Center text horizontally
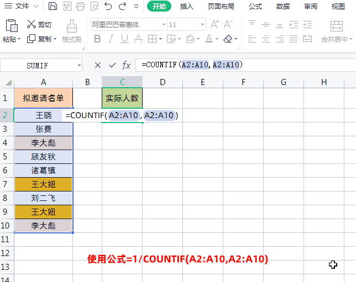This screenshot has width=356, height=282. click(x=266, y=39)
